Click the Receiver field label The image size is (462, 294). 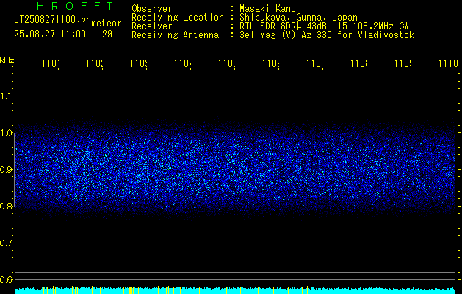point(152,26)
